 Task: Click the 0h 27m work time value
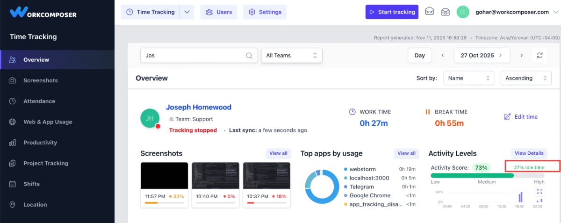click(374, 123)
